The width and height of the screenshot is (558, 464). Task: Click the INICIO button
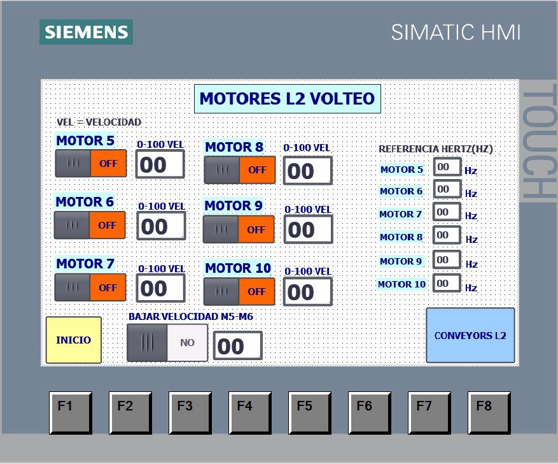tap(73, 340)
